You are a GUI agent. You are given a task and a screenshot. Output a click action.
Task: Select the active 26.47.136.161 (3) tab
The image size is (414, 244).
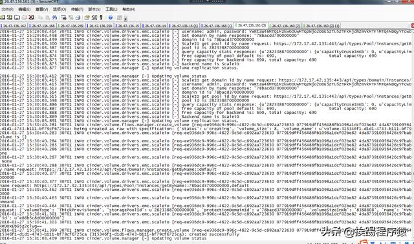click(x=252, y=25)
